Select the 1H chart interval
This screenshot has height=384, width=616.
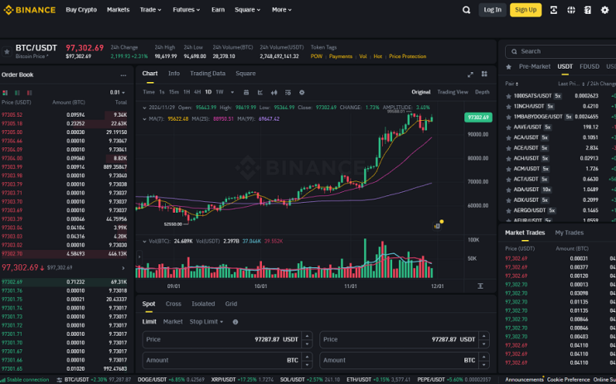point(187,92)
